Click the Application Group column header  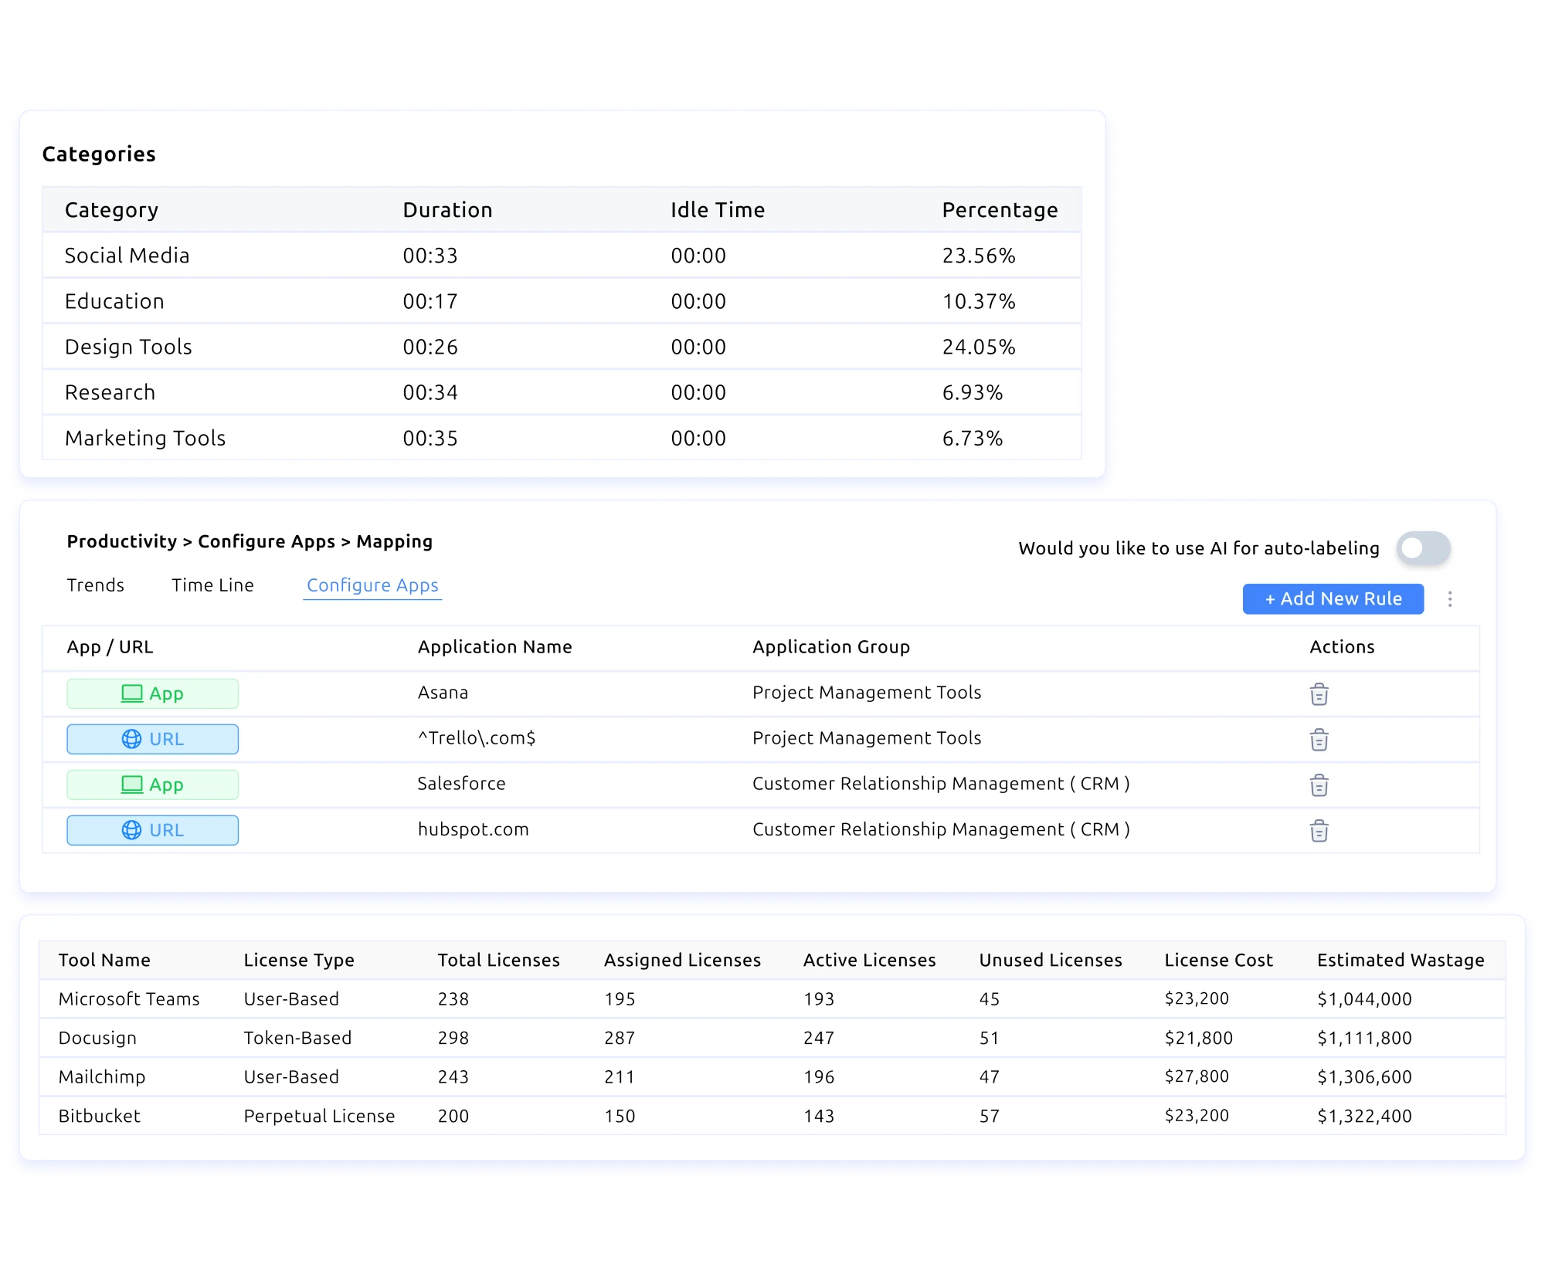[830, 647]
